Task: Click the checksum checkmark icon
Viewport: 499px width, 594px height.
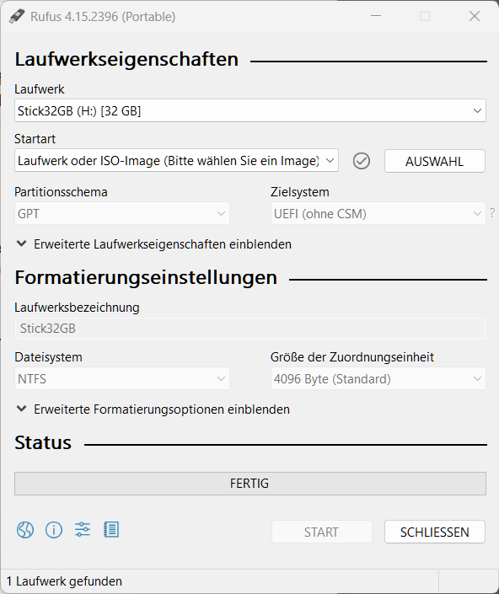Action: point(362,161)
